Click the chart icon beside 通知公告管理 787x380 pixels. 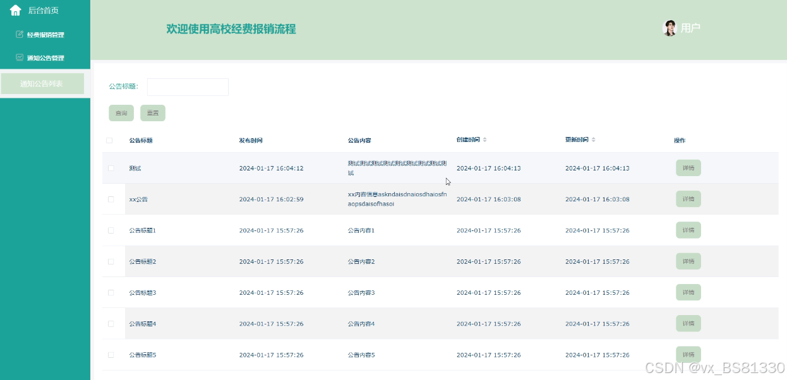click(20, 57)
